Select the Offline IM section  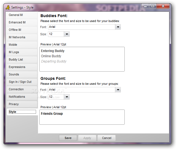[x=22, y=30]
